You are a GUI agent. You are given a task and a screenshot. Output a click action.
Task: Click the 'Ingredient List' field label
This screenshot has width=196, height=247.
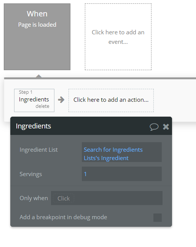(39, 150)
